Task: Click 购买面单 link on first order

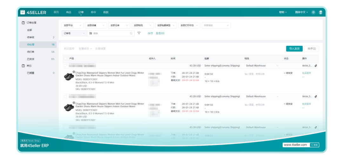Action: (306, 73)
